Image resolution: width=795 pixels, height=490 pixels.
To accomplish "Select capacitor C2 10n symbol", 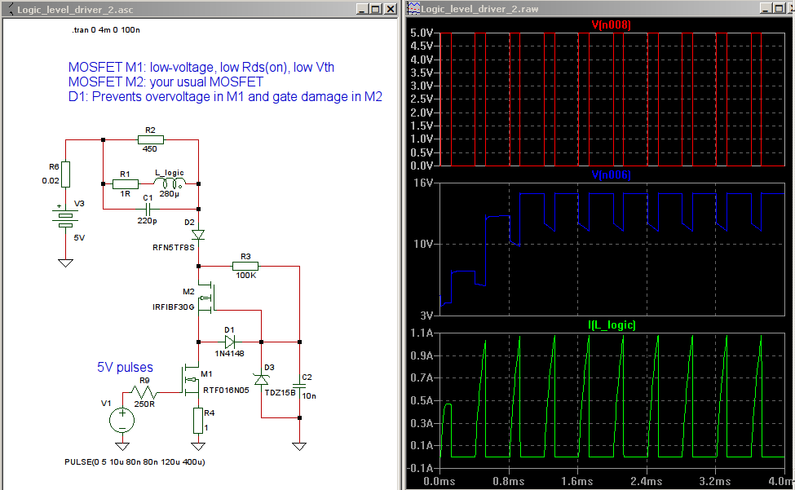I will [x=299, y=386].
